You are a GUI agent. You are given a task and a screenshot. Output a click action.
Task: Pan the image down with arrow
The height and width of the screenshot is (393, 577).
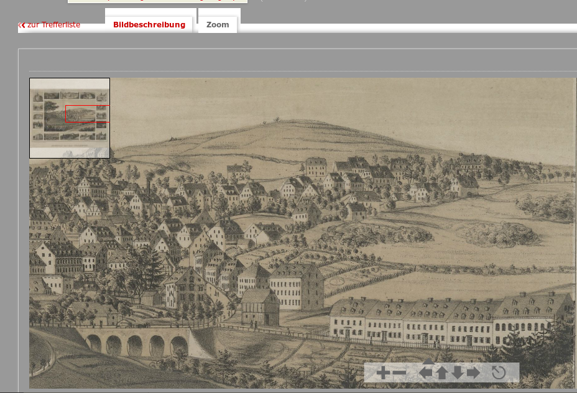[x=457, y=373]
